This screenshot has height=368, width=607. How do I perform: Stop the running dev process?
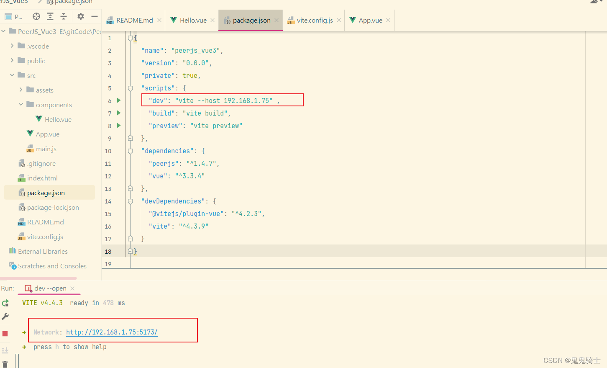pos(5,334)
